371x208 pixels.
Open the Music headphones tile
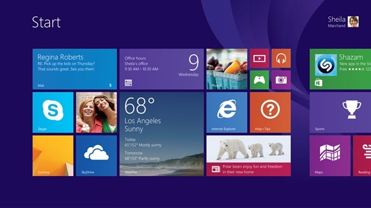(281, 58)
